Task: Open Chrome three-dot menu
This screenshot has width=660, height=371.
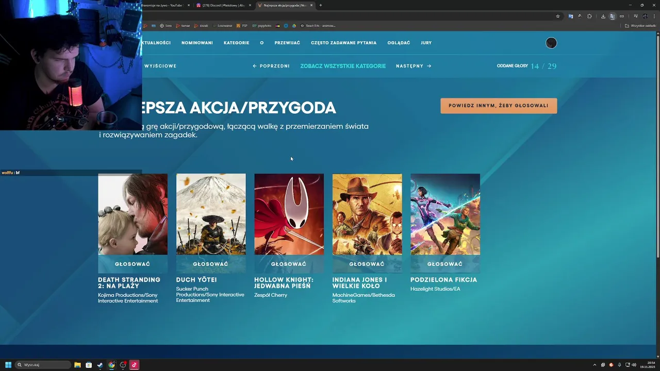Action: coord(654,16)
